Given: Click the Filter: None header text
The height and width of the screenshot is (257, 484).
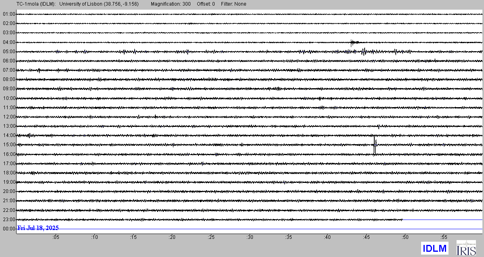Looking at the screenshot, I should 234,4.
